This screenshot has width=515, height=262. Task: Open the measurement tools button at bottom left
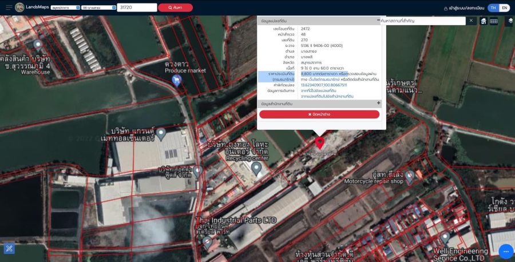click(9, 248)
